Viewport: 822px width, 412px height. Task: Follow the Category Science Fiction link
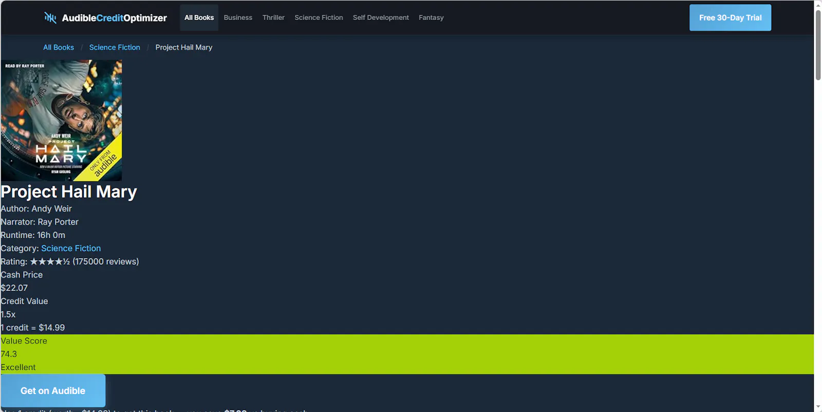tap(71, 248)
